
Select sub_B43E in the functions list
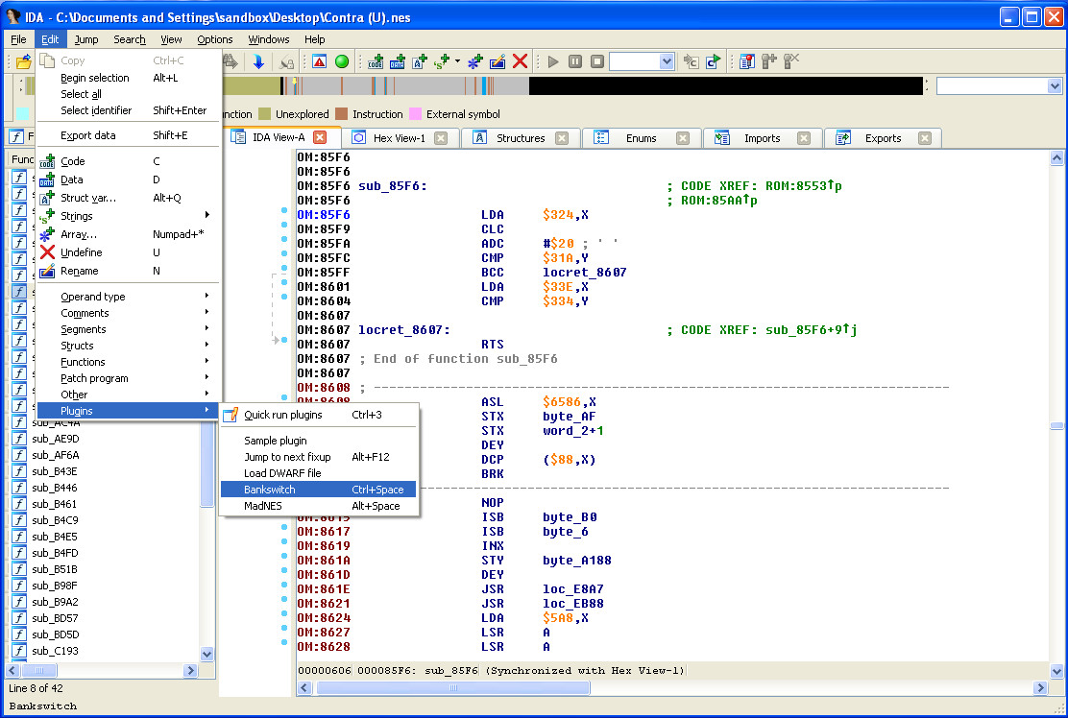(55, 471)
